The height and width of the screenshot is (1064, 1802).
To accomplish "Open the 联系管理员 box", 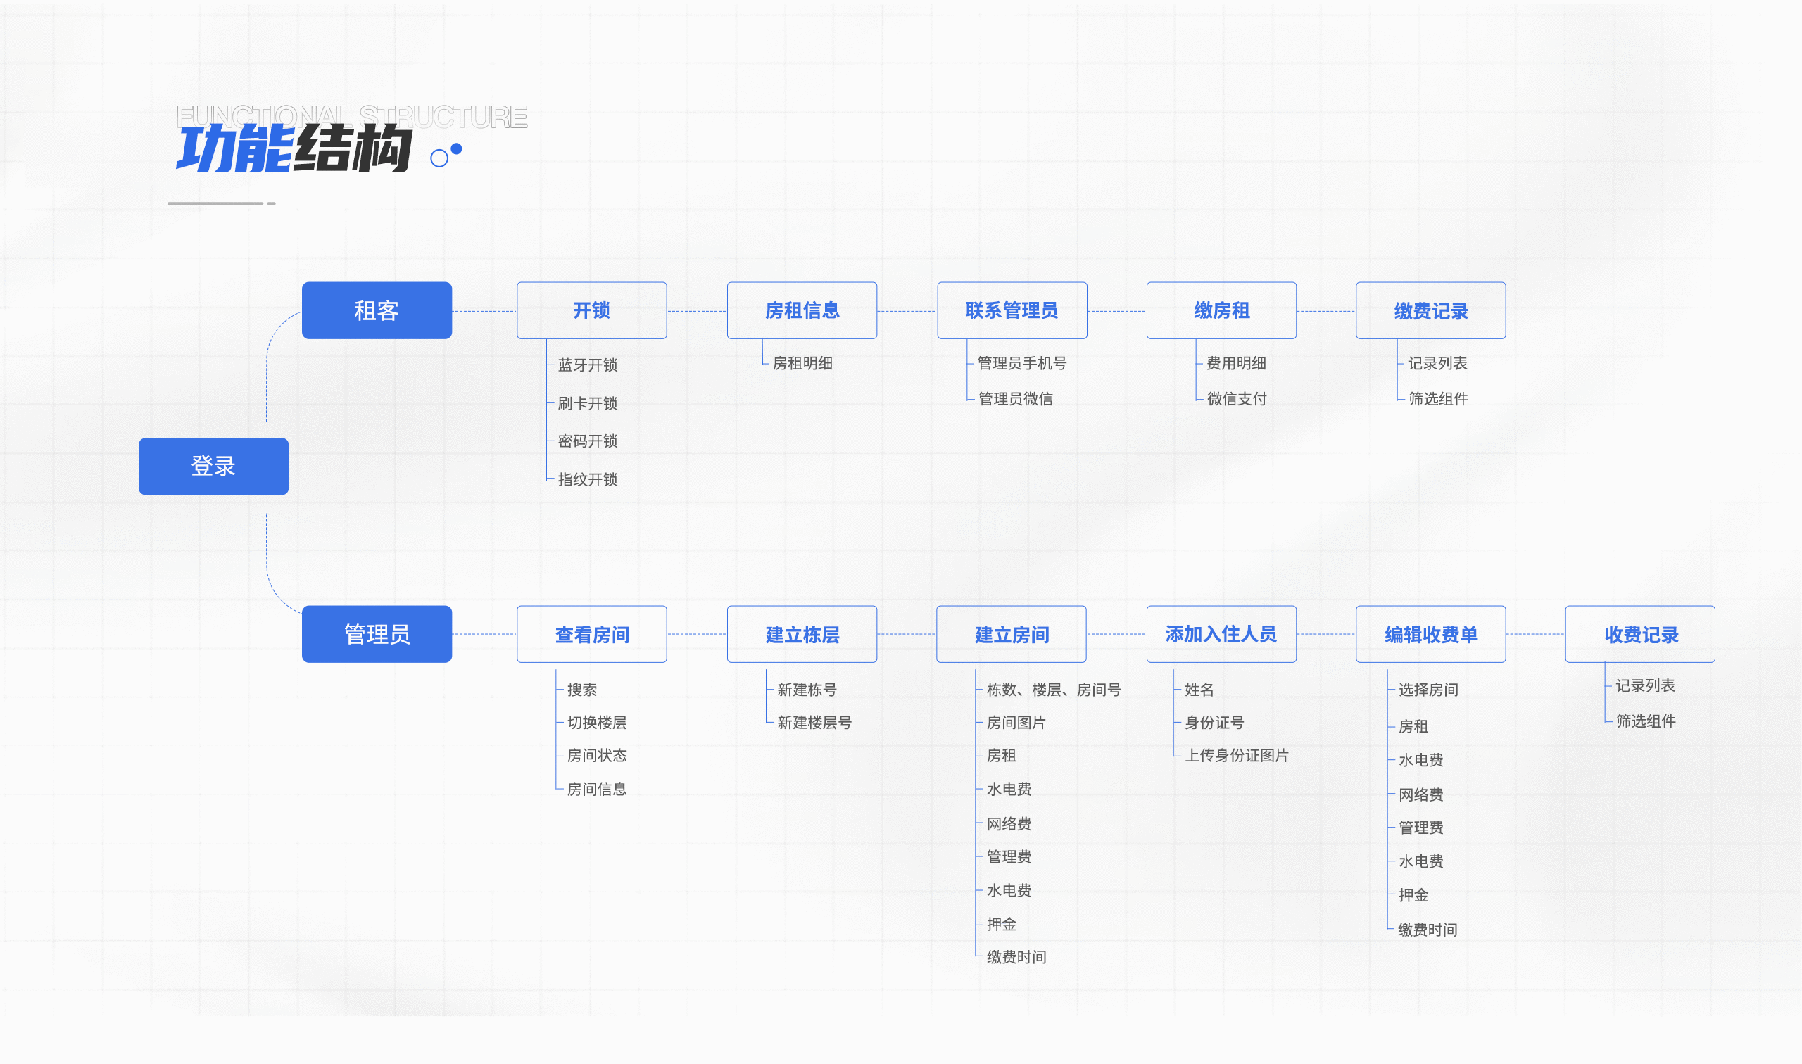I will 1012,310.
